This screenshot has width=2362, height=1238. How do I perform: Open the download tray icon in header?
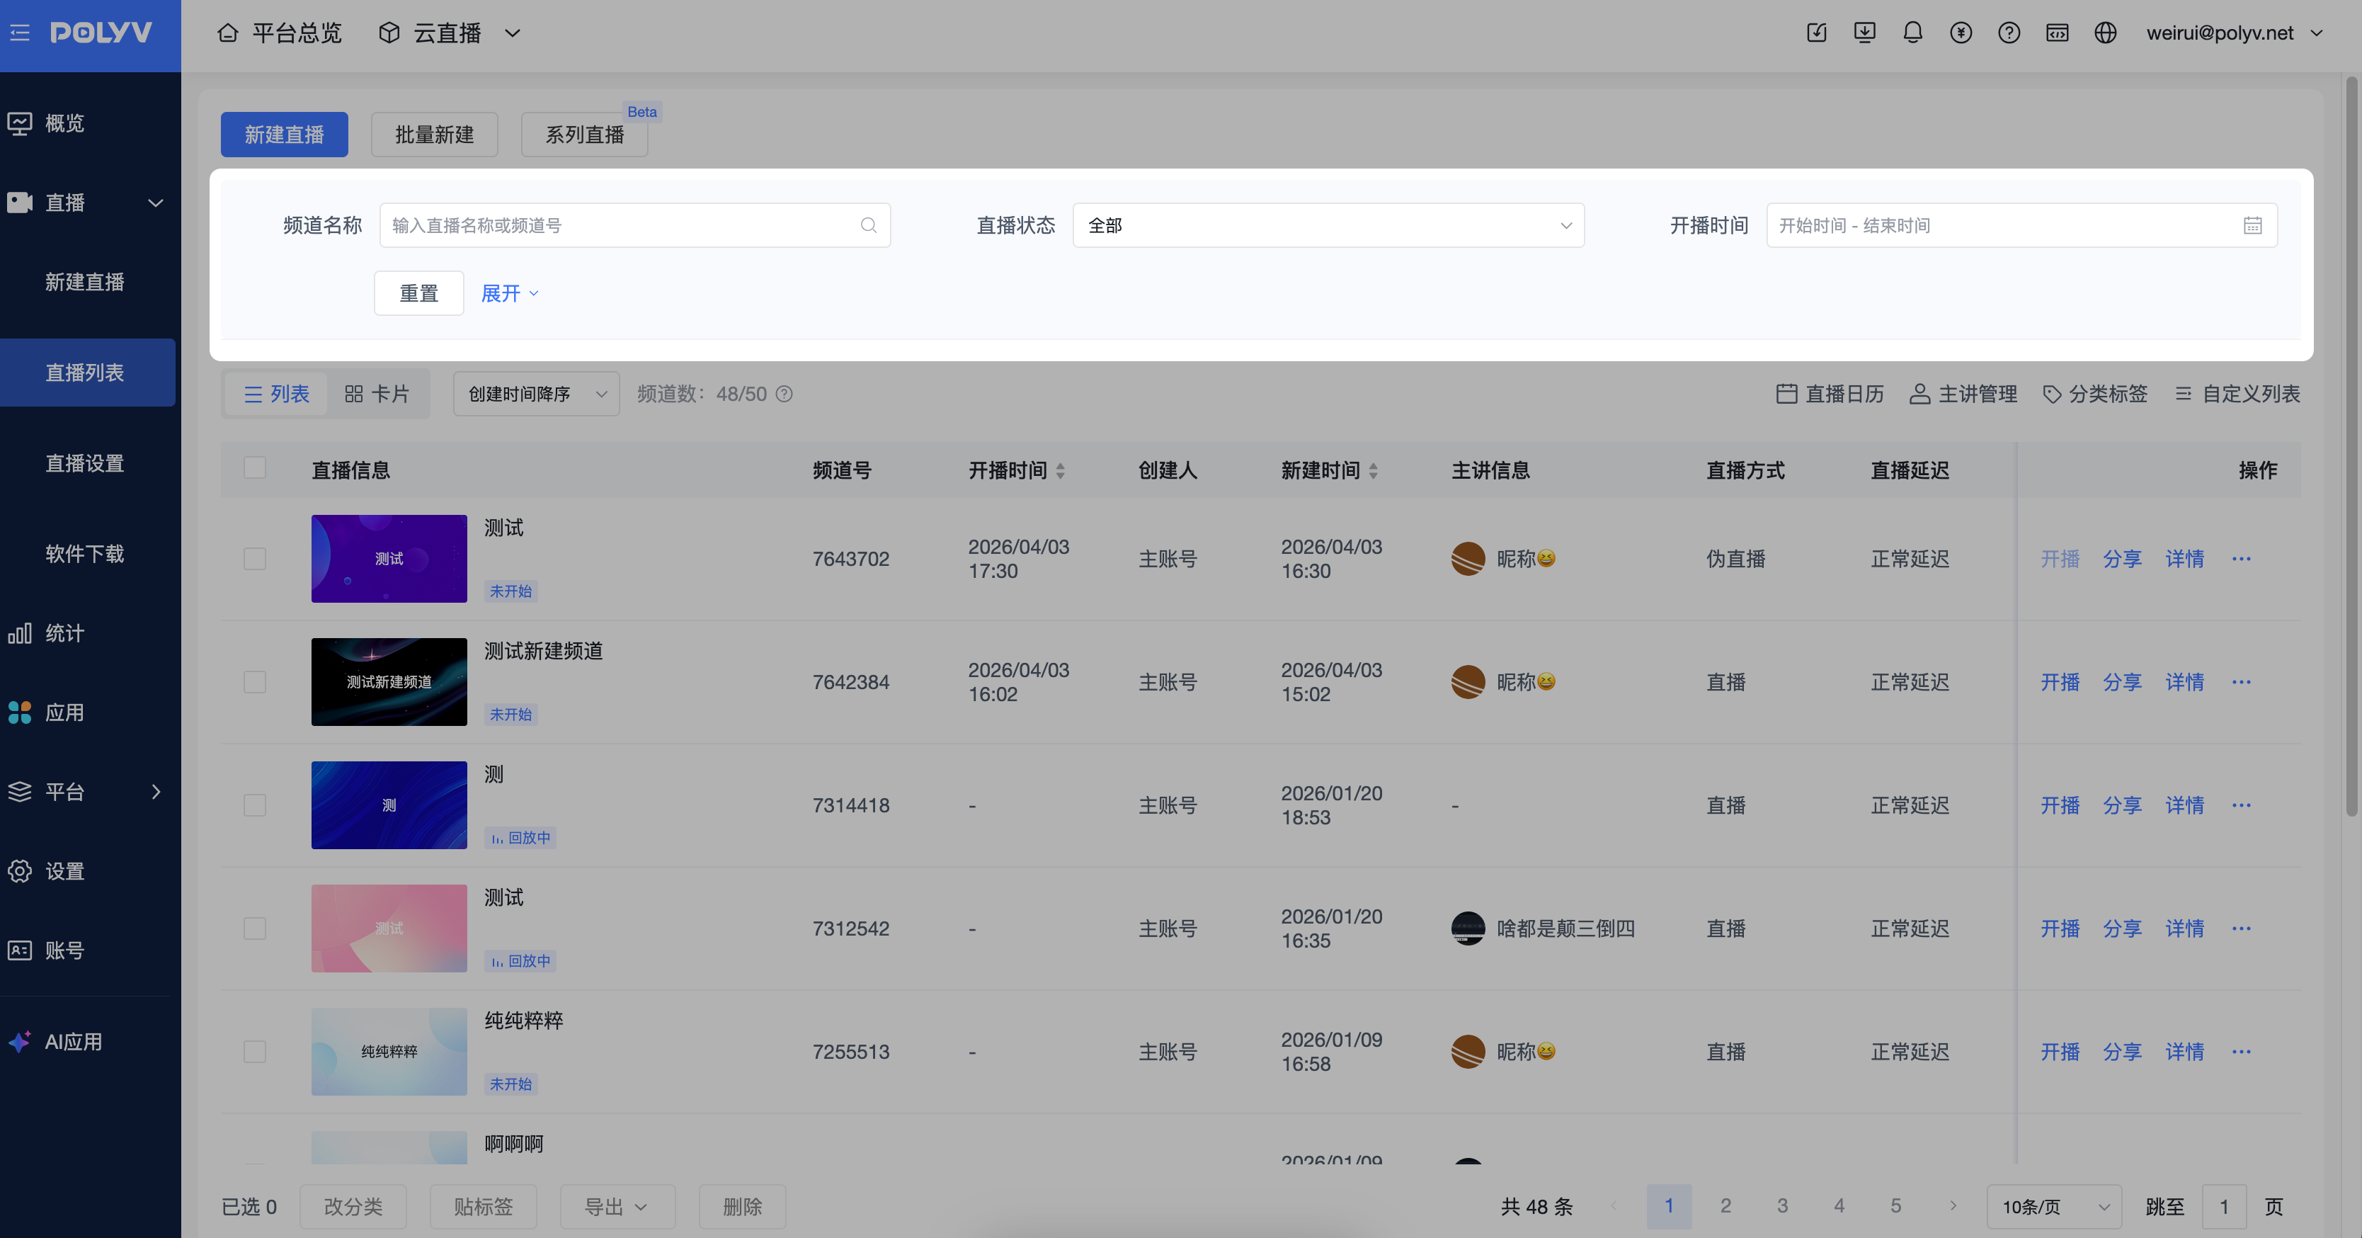[x=1864, y=33]
